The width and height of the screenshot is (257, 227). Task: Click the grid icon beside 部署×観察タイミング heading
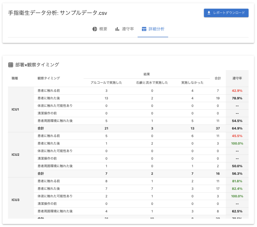(x=11, y=65)
